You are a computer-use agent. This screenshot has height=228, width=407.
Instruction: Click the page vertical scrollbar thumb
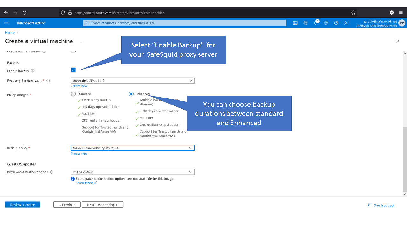tap(405, 159)
